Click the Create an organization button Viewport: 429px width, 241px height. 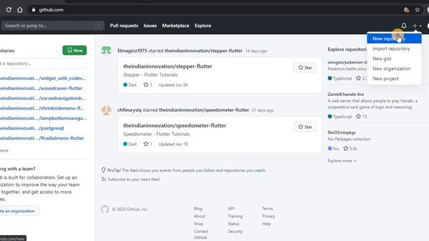coord(19,211)
